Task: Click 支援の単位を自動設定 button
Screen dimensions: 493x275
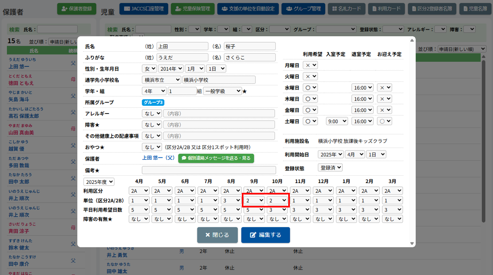Action: pos(248,9)
